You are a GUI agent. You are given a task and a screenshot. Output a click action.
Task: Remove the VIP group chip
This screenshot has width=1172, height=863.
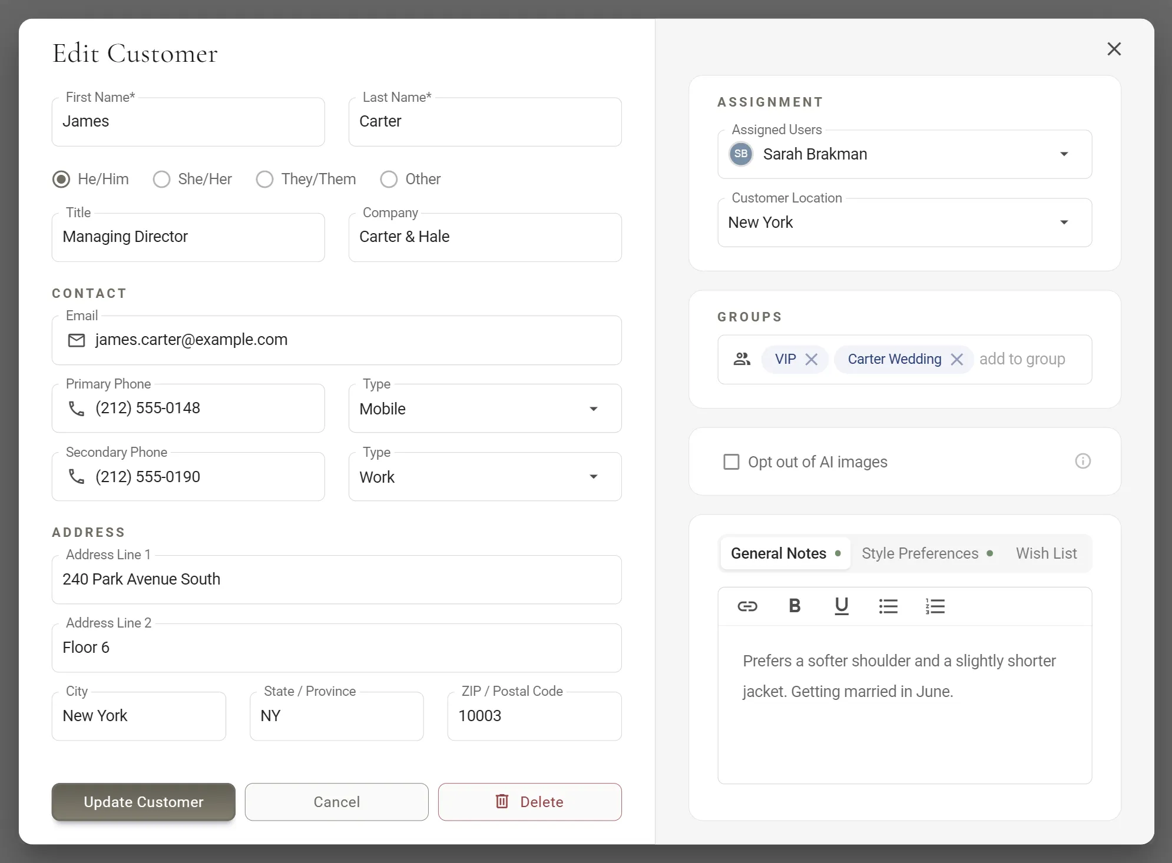coord(811,359)
